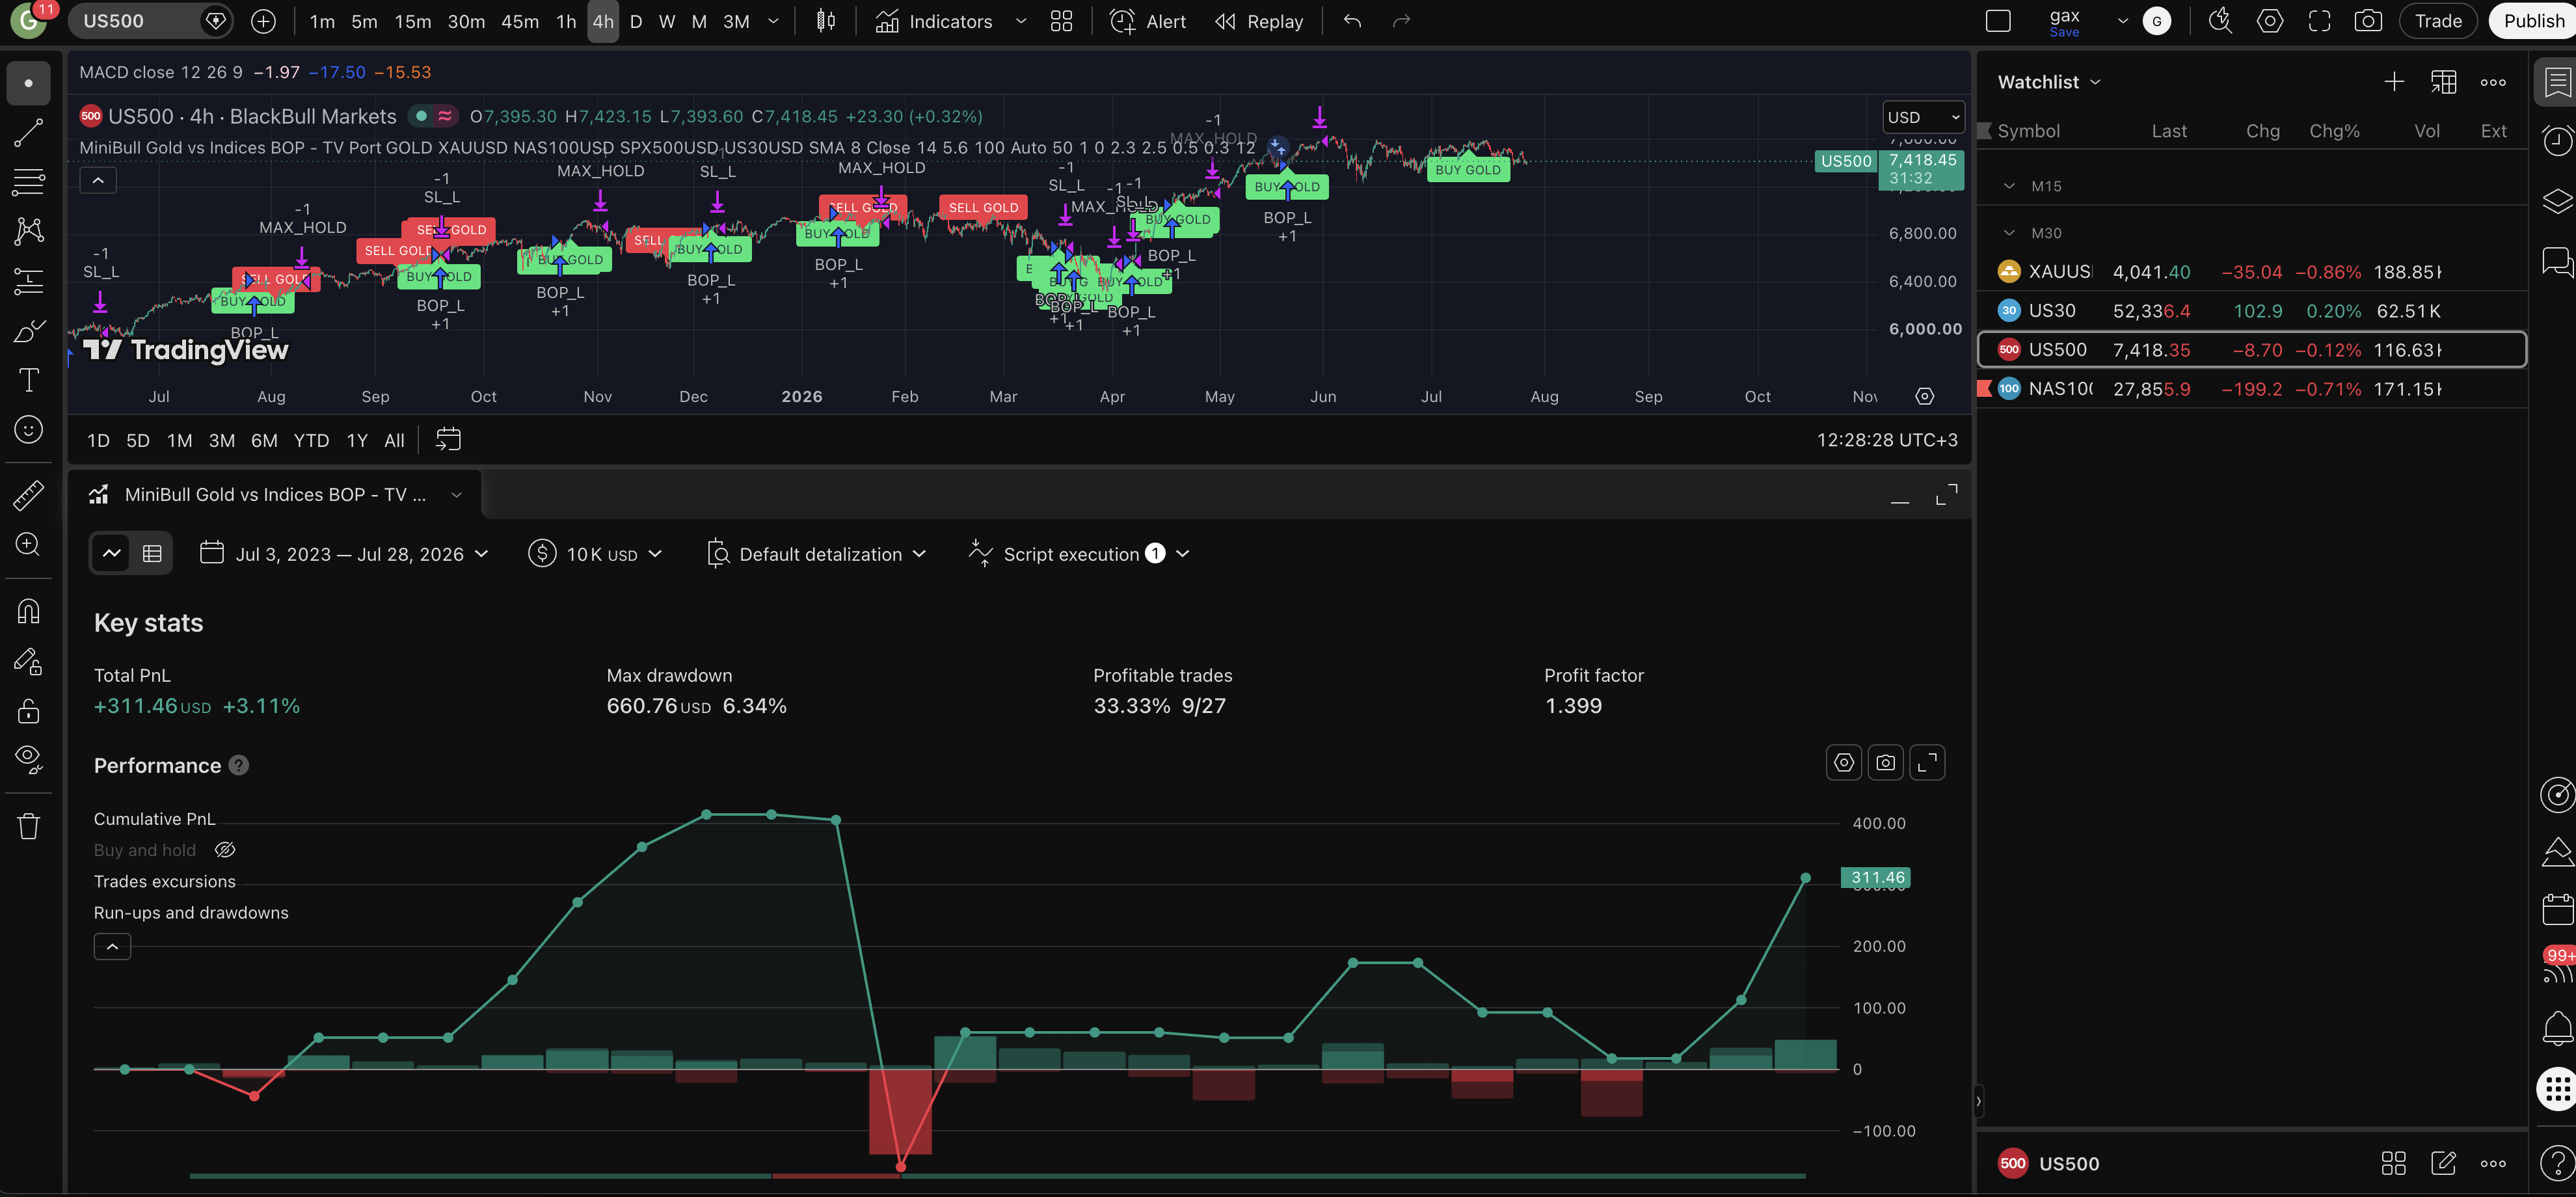Image resolution: width=2576 pixels, height=1197 pixels.
Task: Enter fullscreen chart mode
Action: click(x=2319, y=21)
